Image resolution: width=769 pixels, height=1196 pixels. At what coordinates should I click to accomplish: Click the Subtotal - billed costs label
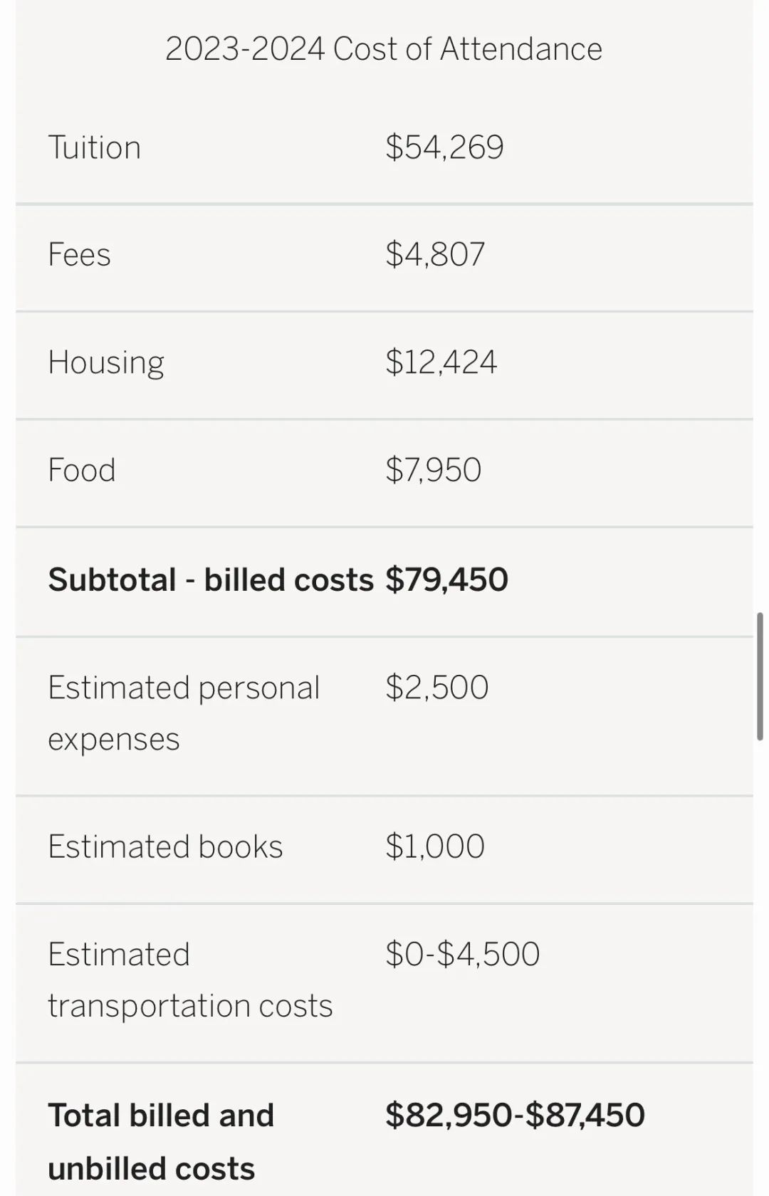click(211, 579)
